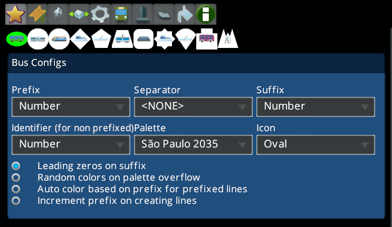The height and width of the screenshot is (227, 392).
Task: Select the tram icon with overhead wire
Action: click(x=122, y=38)
